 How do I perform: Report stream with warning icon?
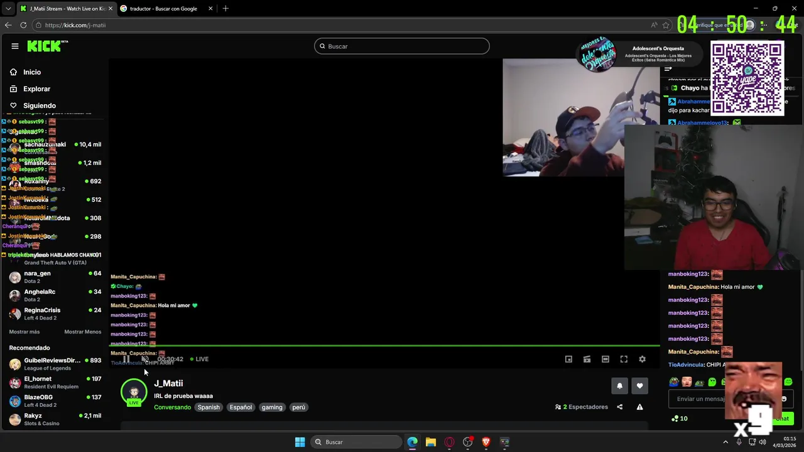click(639, 407)
